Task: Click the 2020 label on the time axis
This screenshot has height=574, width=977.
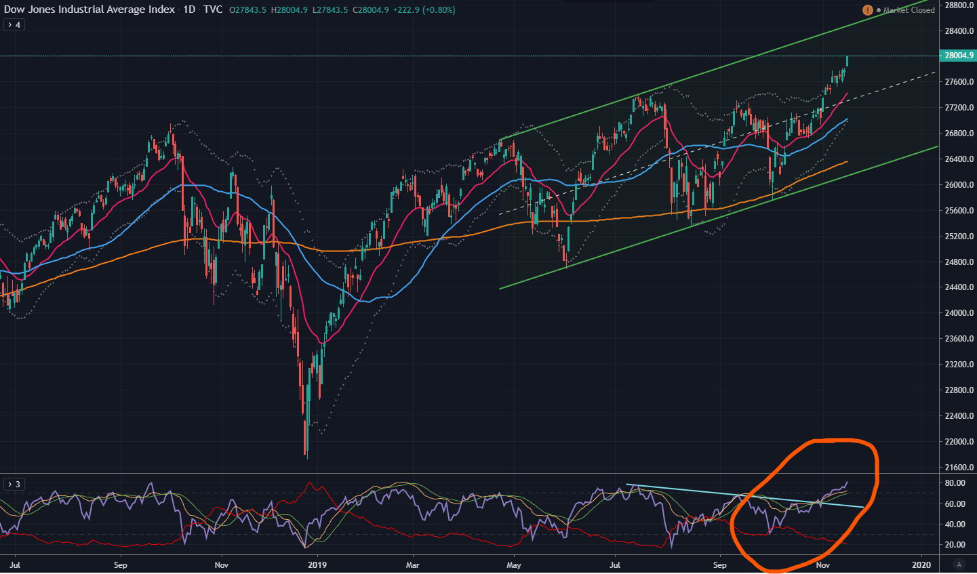Action: tap(921, 565)
